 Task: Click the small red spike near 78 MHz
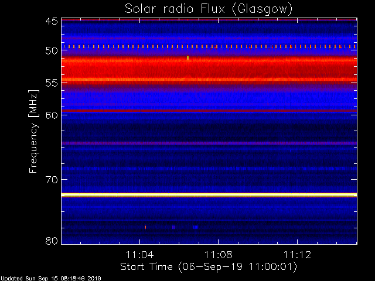[145, 227]
